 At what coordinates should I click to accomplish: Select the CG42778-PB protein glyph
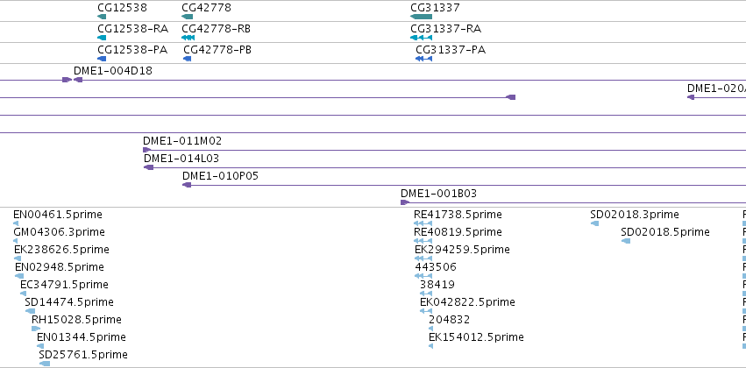point(187,59)
